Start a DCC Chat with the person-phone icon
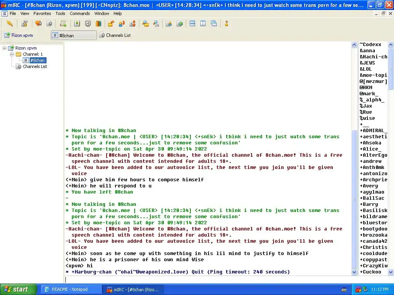 click(122, 23)
